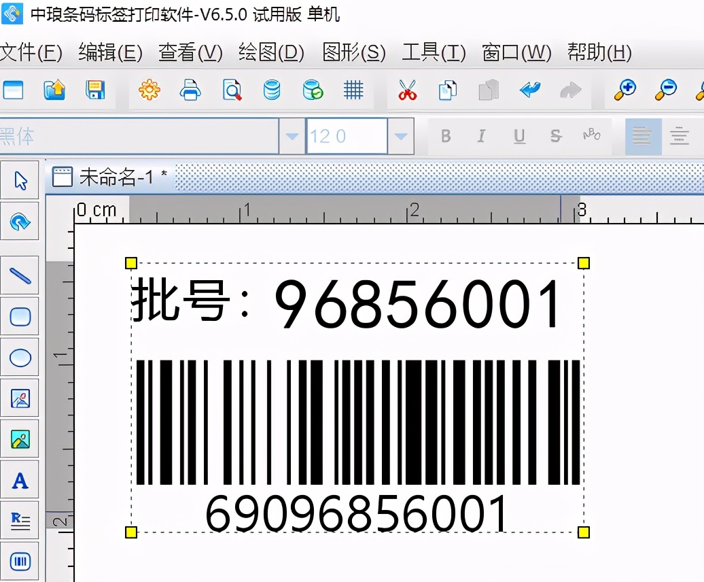Image resolution: width=704 pixels, height=582 pixels.
Task: Select the arrow pointer tool
Action: [20, 181]
